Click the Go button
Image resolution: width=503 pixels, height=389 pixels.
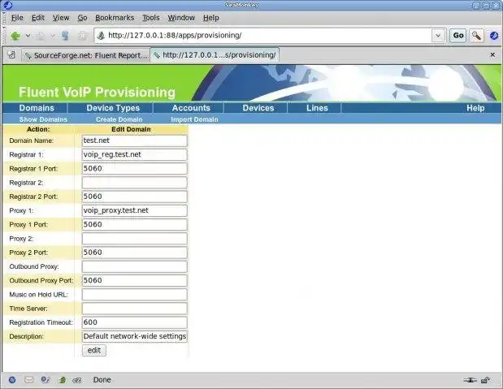pos(457,35)
